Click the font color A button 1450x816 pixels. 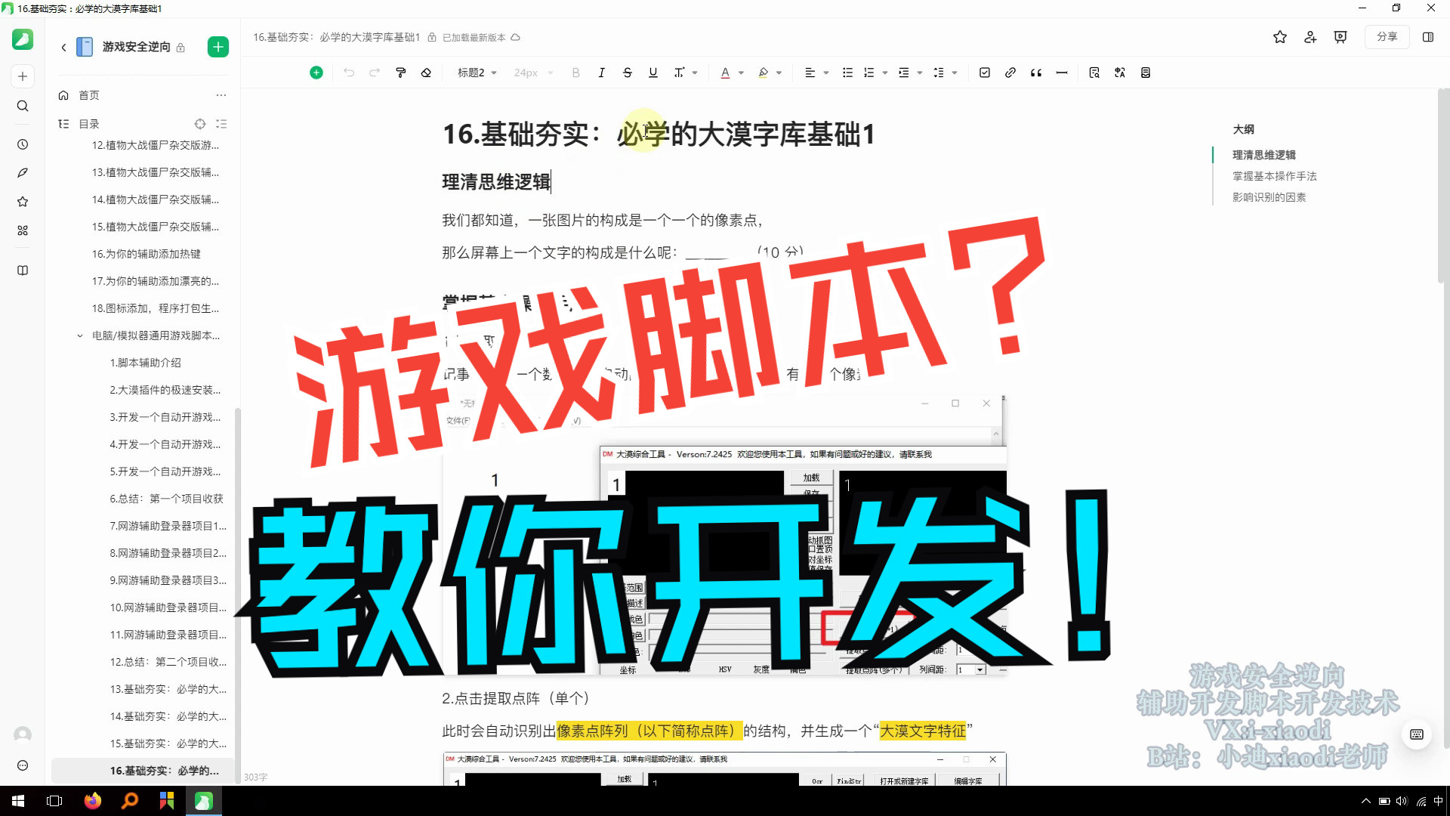725,73
